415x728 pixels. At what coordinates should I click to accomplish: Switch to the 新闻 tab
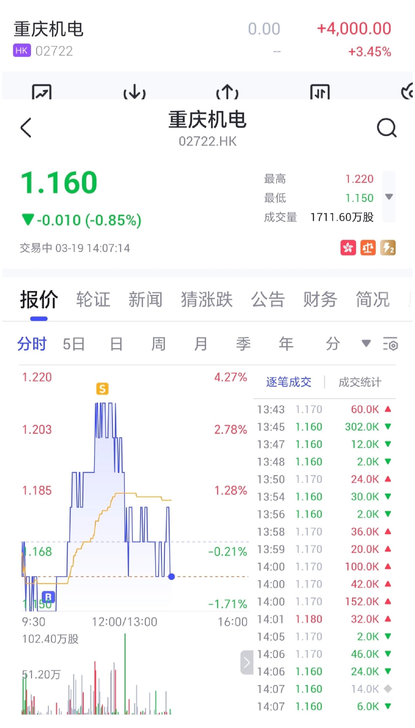point(145,300)
